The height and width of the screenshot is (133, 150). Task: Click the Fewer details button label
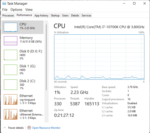coord(16,128)
